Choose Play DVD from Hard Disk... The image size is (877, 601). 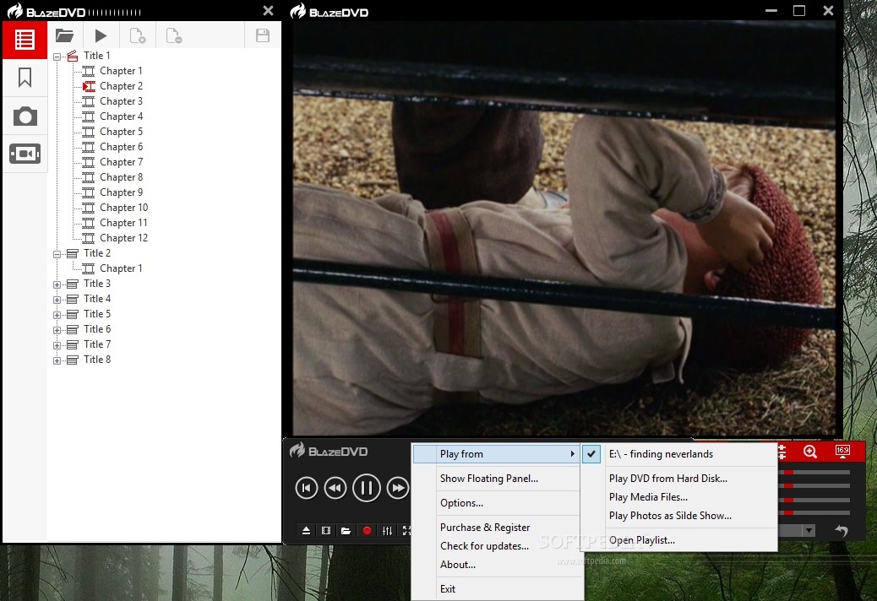point(678,479)
